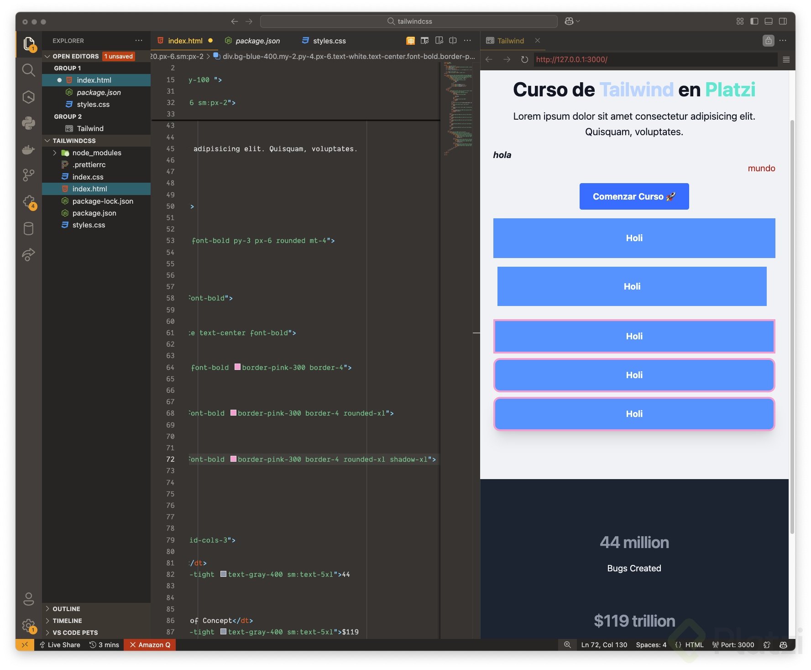811x670 pixels.
Task: Open the browser preview hamburger menu
Action: click(x=786, y=59)
